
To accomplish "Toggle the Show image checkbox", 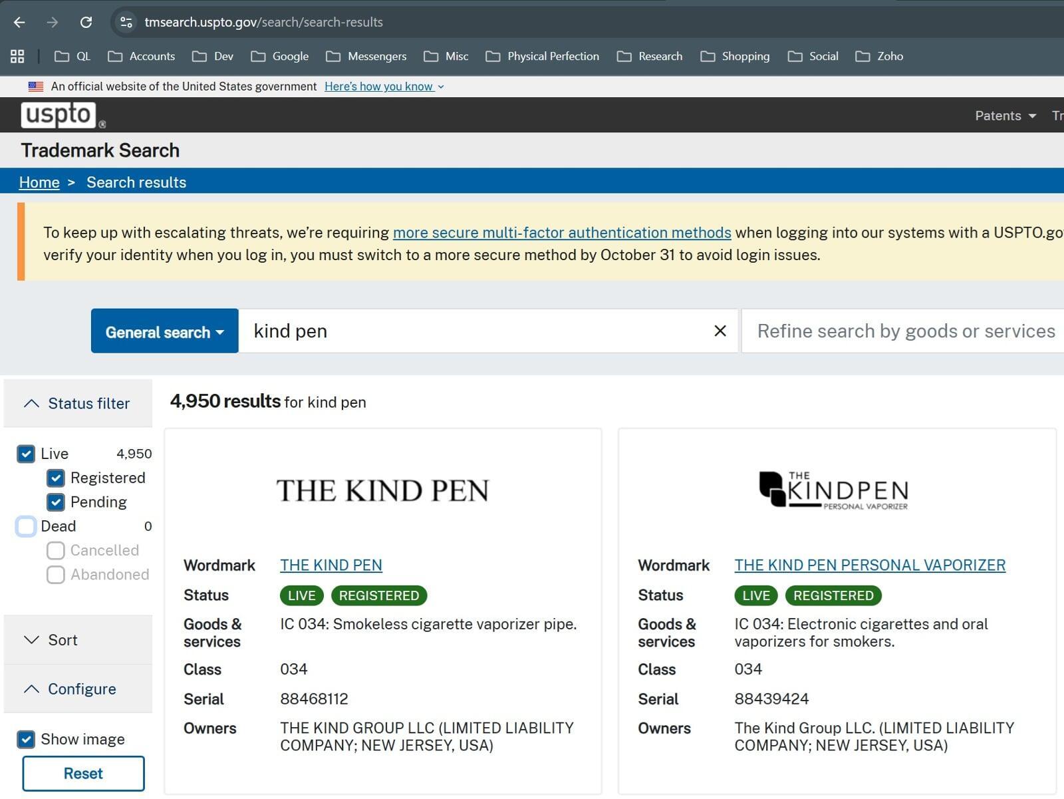I will pos(26,739).
